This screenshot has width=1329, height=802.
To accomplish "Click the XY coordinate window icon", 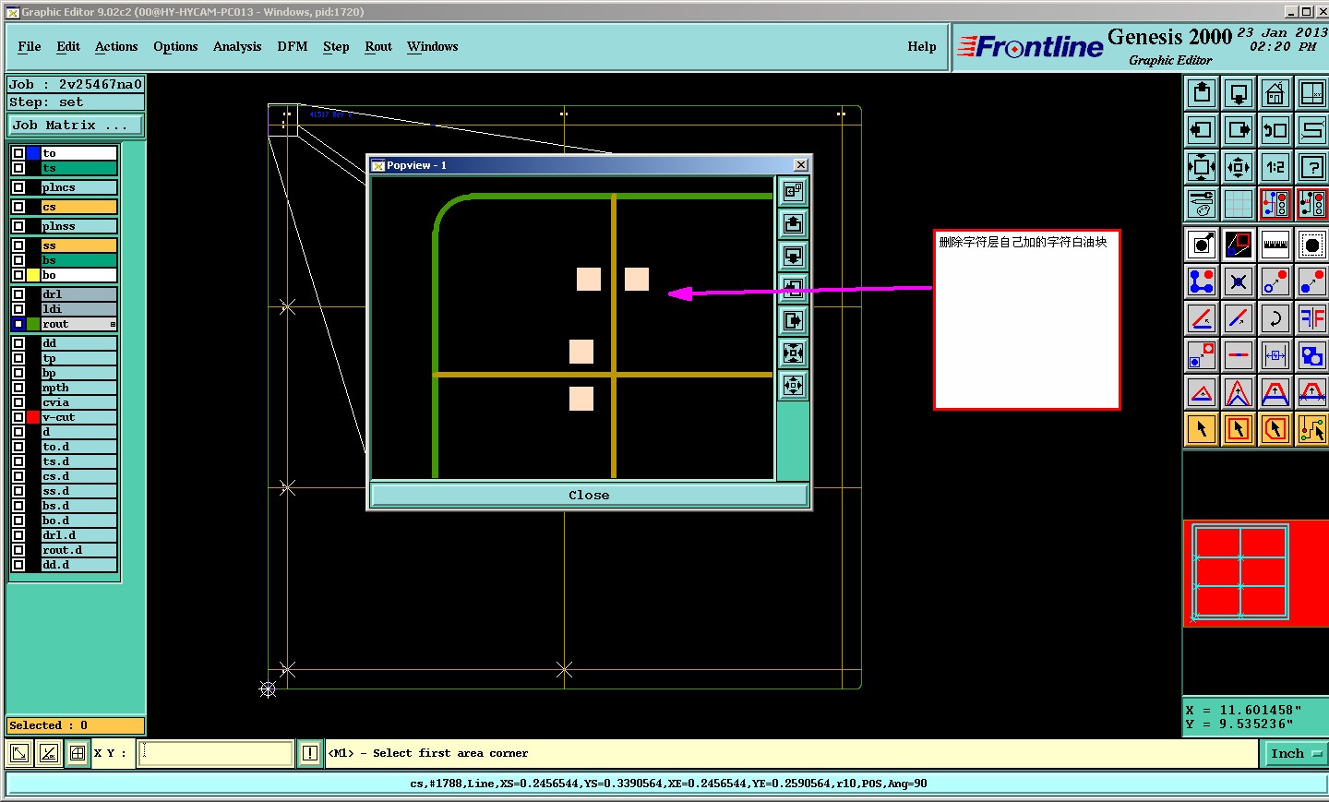I will (1312, 93).
